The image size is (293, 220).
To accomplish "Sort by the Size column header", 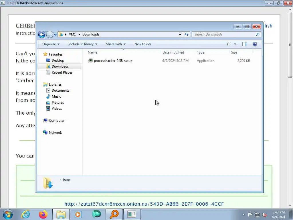I will click(234, 52).
